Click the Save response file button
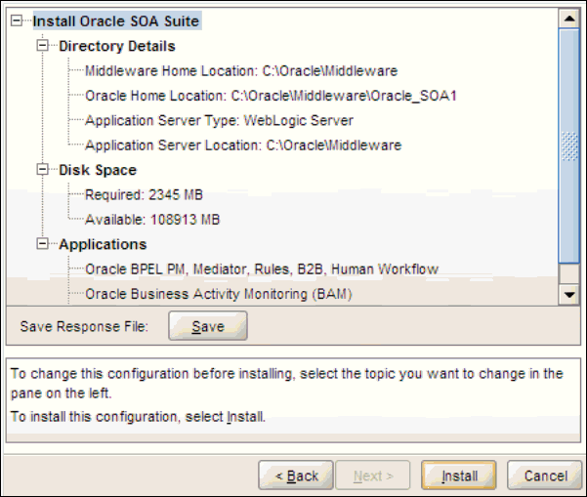587x497 pixels. click(x=207, y=326)
